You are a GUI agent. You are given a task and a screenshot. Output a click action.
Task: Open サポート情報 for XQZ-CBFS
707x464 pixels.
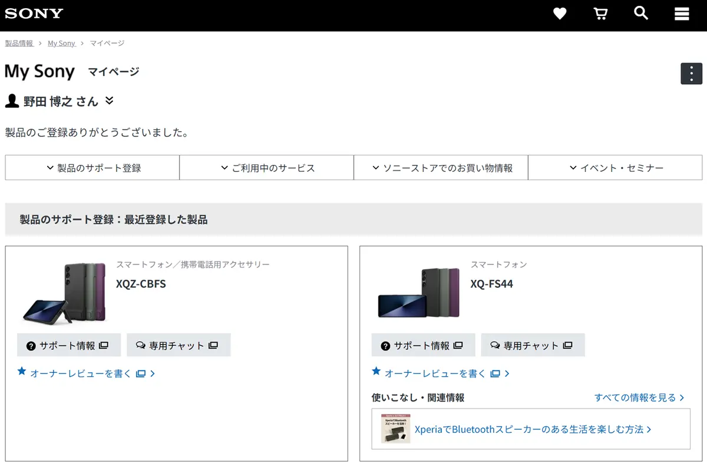click(x=69, y=345)
